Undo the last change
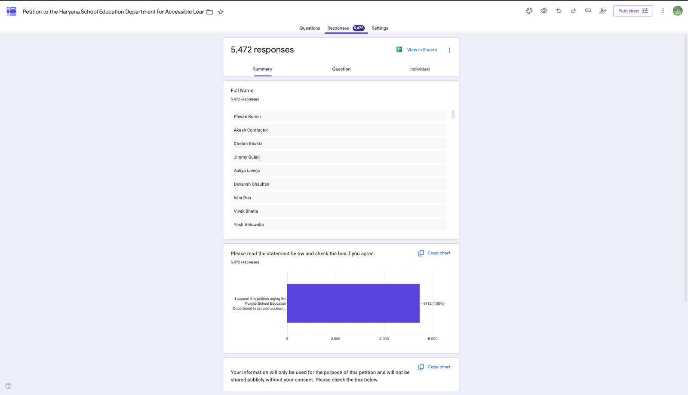Screen dimensions: 688x395 (x=559, y=11)
